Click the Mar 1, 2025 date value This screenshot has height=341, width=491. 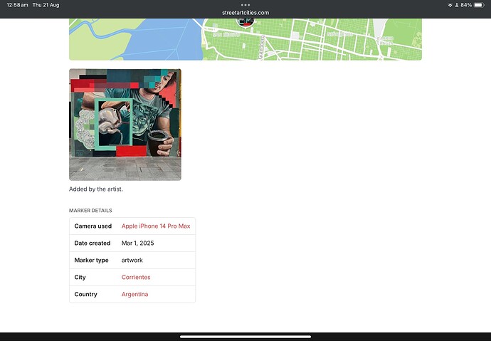(x=138, y=243)
